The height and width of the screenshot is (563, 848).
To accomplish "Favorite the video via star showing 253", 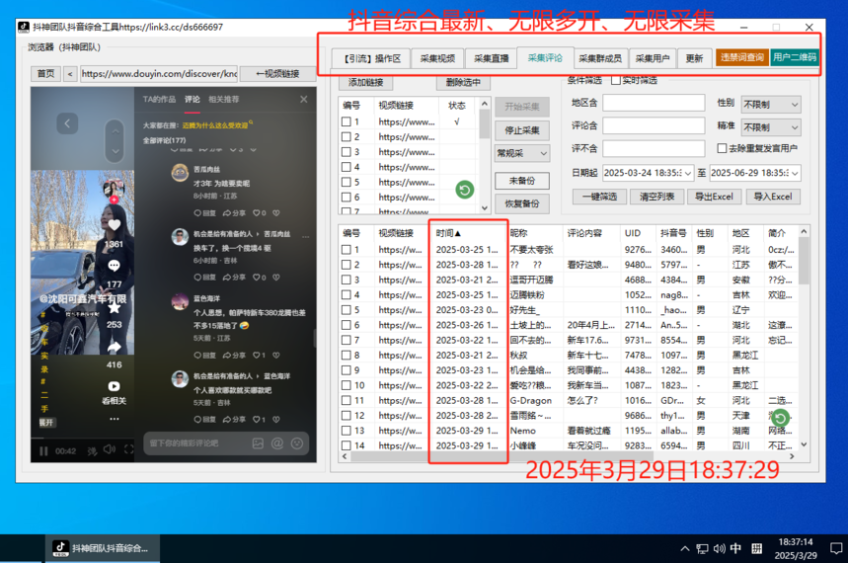I will tap(115, 307).
